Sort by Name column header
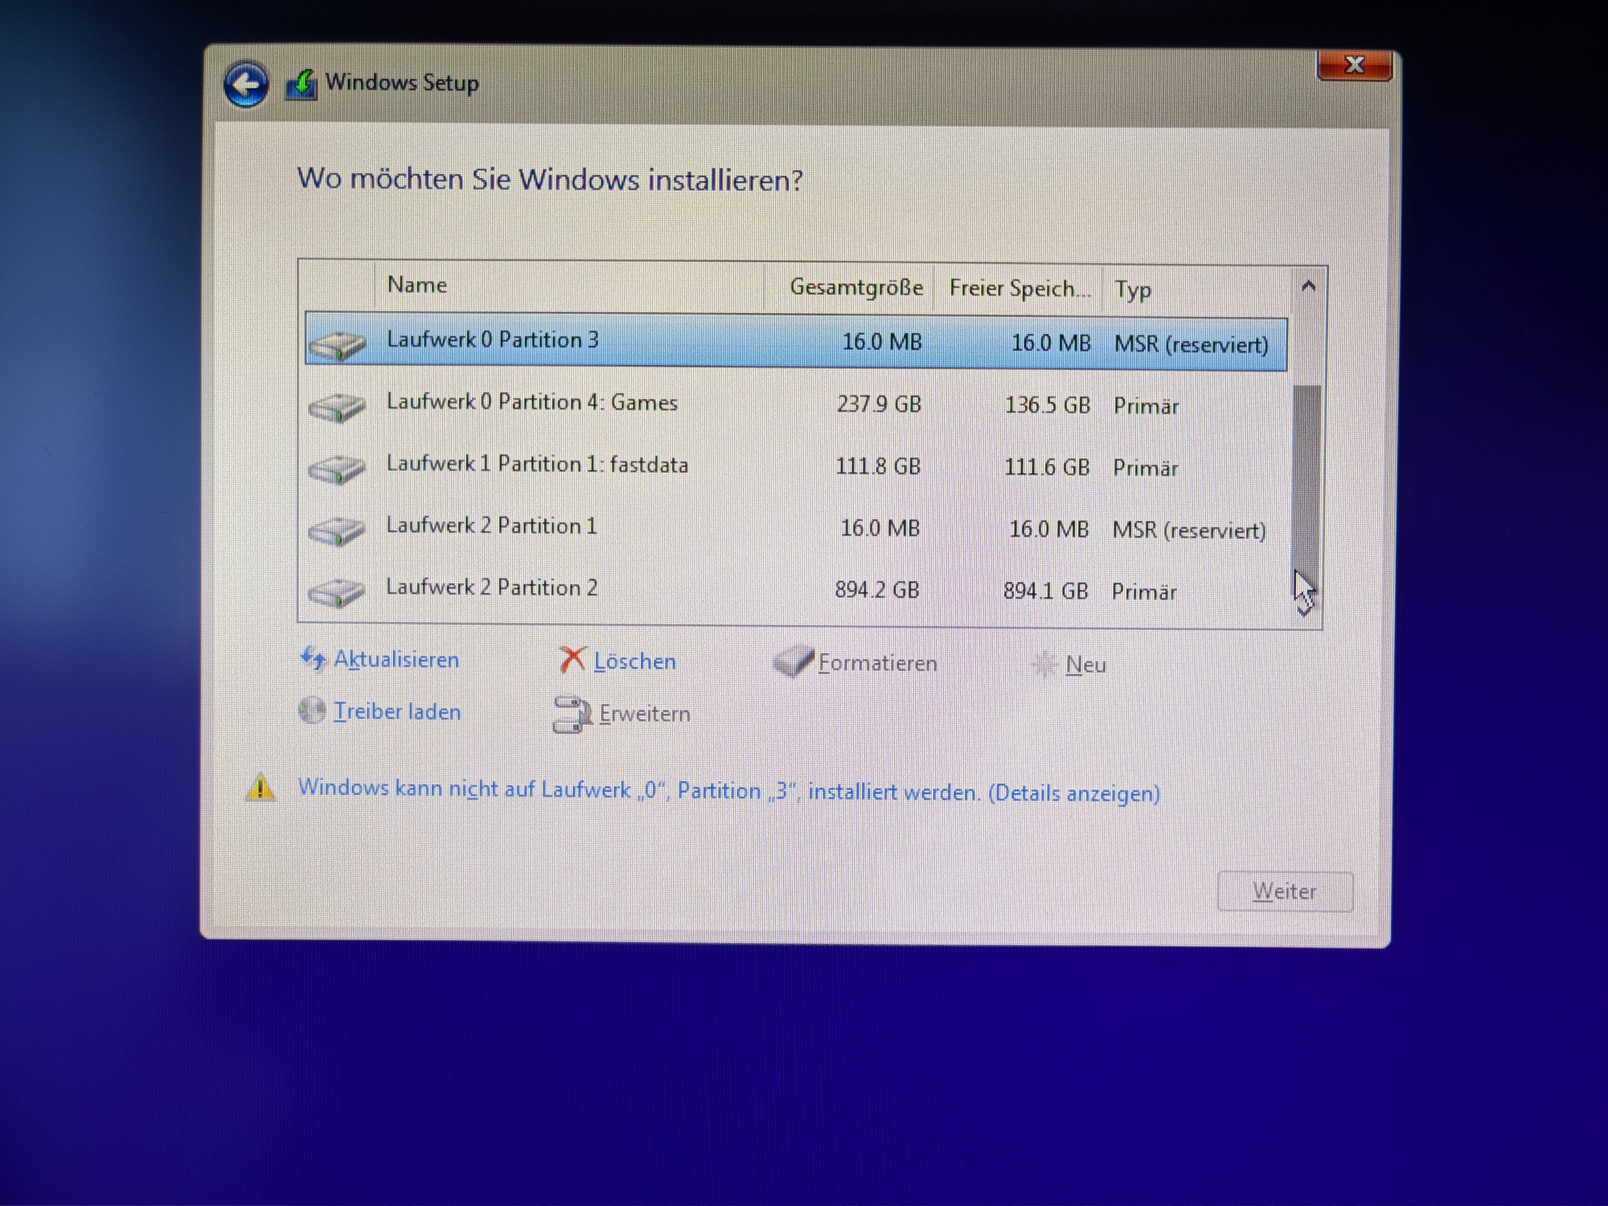The image size is (1608, 1206). pos(417,285)
